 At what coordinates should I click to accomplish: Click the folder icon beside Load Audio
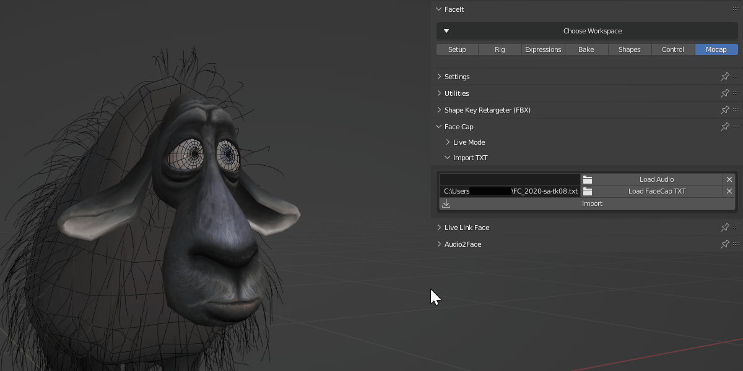588,179
